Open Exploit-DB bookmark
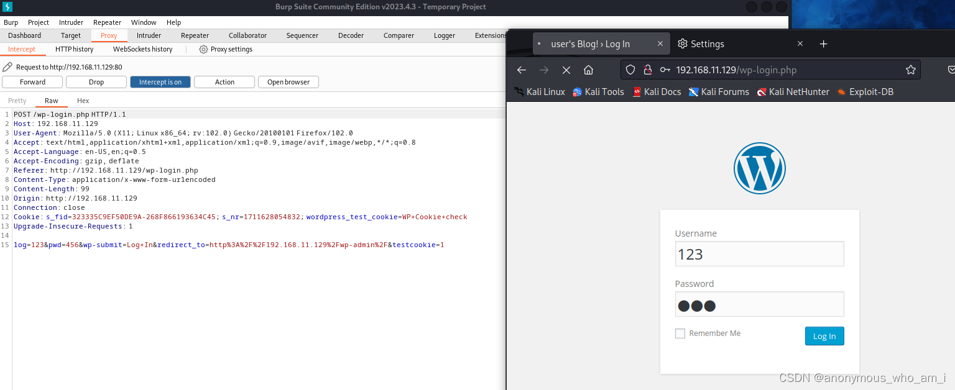 (x=865, y=92)
